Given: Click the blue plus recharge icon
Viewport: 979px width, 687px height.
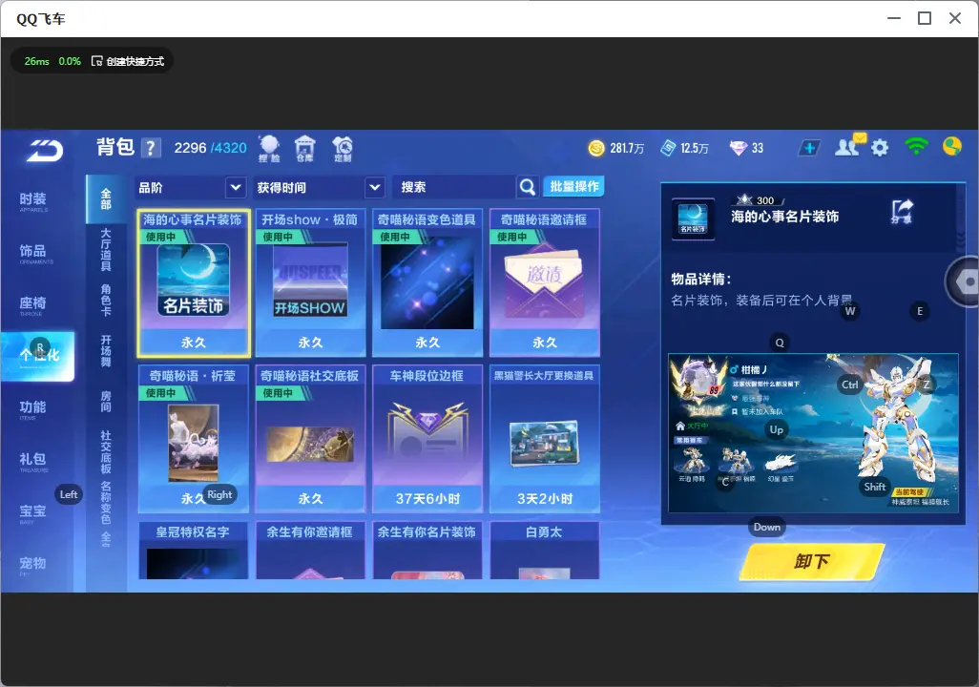Looking at the screenshot, I should click(x=808, y=148).
